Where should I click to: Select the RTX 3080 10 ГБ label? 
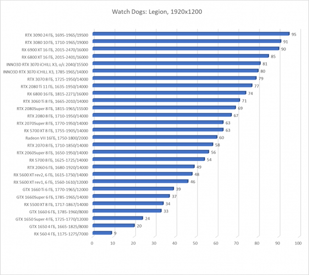(x=56, y=43)
